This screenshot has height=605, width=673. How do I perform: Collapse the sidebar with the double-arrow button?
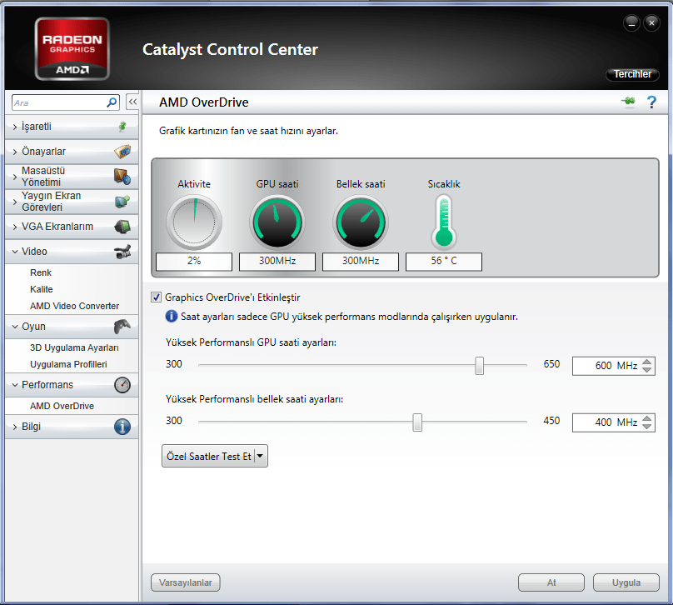point(132,102)
